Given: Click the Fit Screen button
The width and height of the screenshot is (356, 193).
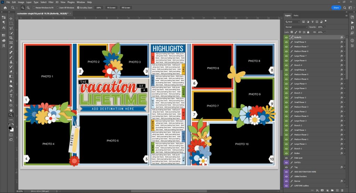Looking at the screenshot, I should pyautogui.click(x=111, y=7).
